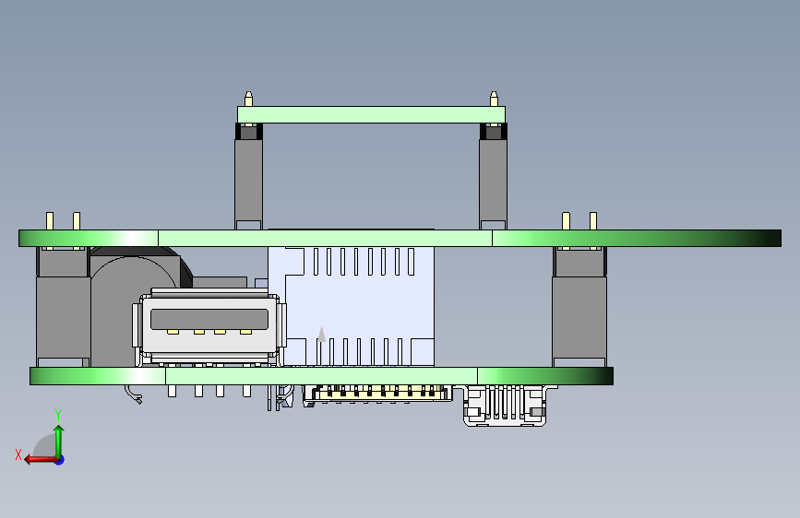Screen dimensions: 800x518
Task: Click the green Y axis arrow of the triad
Action: (59, 441)
